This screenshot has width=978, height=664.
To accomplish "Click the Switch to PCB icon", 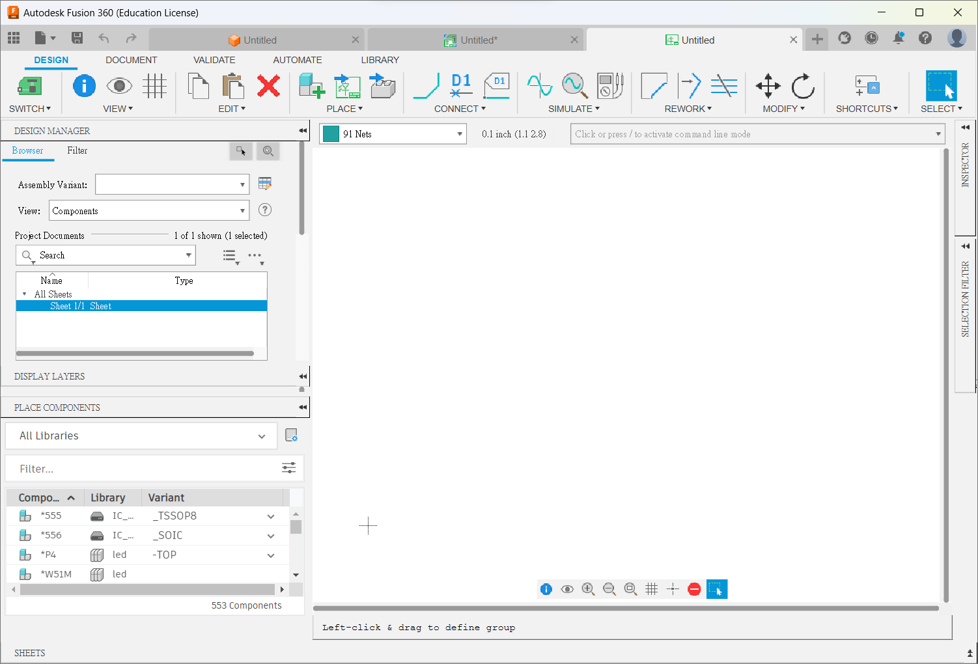I will click(x=29, y=86).
